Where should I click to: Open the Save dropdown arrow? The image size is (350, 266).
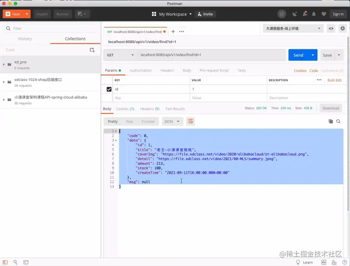click(x=339, y=55)
